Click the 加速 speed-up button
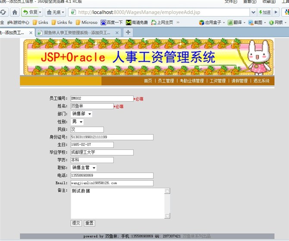Image resolution: width=289 pixels, height=241 pixels. (265, 12)
